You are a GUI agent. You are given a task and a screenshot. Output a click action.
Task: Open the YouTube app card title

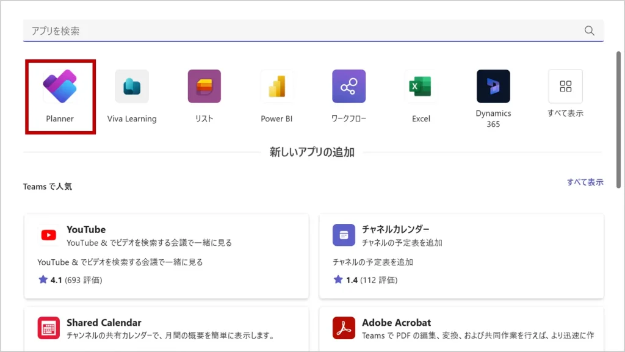point(86,230)
